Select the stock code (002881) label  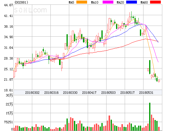pos(21,2)
